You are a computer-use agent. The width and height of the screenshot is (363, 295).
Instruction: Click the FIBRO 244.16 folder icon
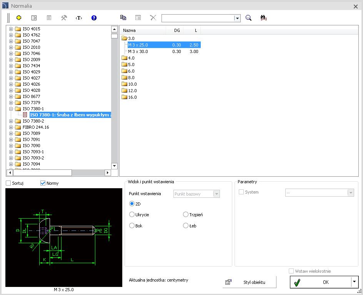18,127
